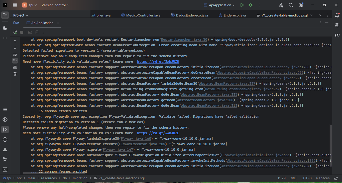Viewport: 342px width, 183px height.
Task: Close the V1__create-table-medicos.sql editor tab
Action: 312,15
